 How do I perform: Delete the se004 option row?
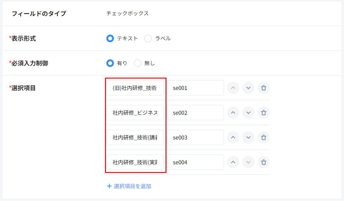click(x=264, y=162)
